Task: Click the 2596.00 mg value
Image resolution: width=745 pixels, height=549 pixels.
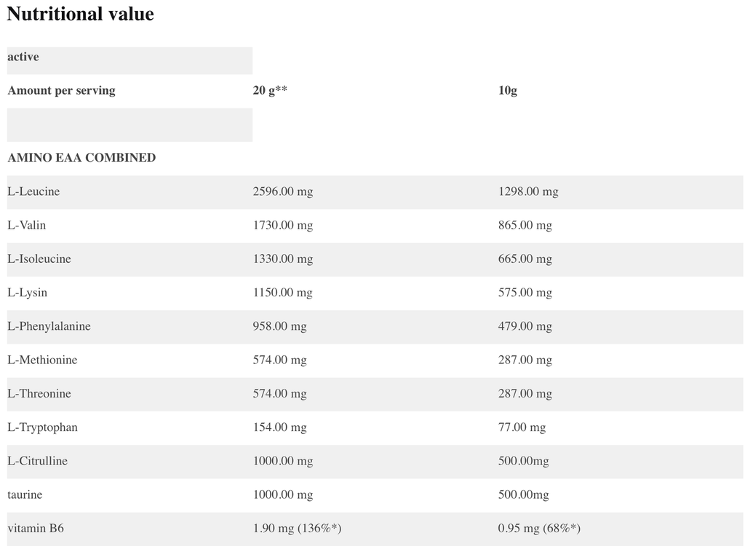Action: tap(283, 192)
